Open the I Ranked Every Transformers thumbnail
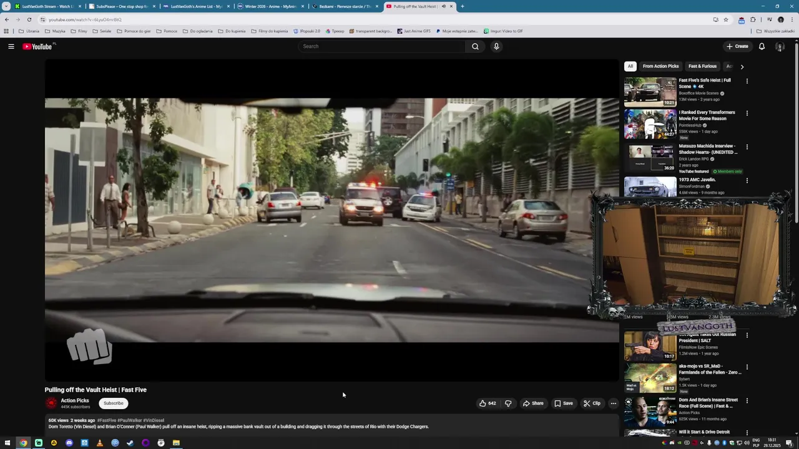The width and height of the screenshot is (799, 449). click(x=650, y=124)
